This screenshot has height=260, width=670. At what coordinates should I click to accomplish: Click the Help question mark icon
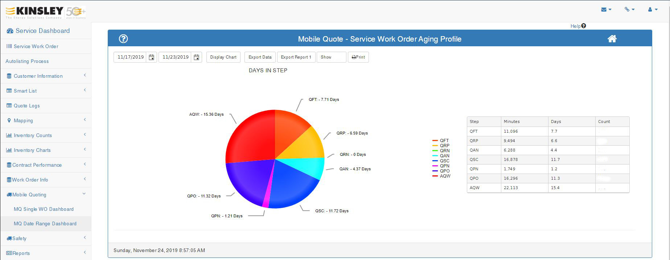583,26
